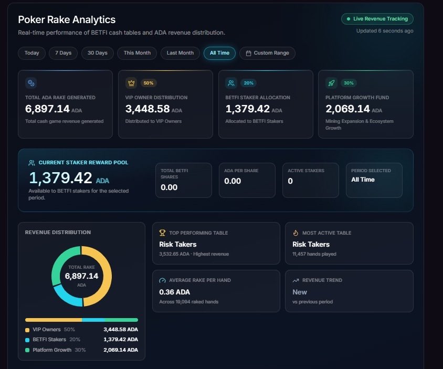Click 'Mining Expansion & Ecosystem Growth' text
Image resolution: width=443 pixels, height=369 pixels.
[x=360, y=124]
